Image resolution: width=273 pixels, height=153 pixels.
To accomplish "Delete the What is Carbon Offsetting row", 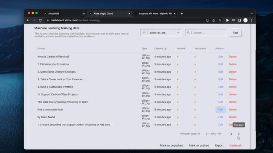I will [232, 57].
